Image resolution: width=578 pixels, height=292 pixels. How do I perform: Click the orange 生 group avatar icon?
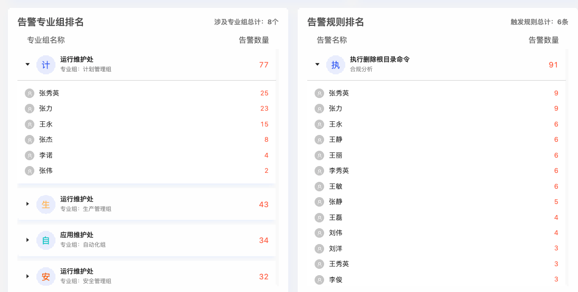click(46, 205)
